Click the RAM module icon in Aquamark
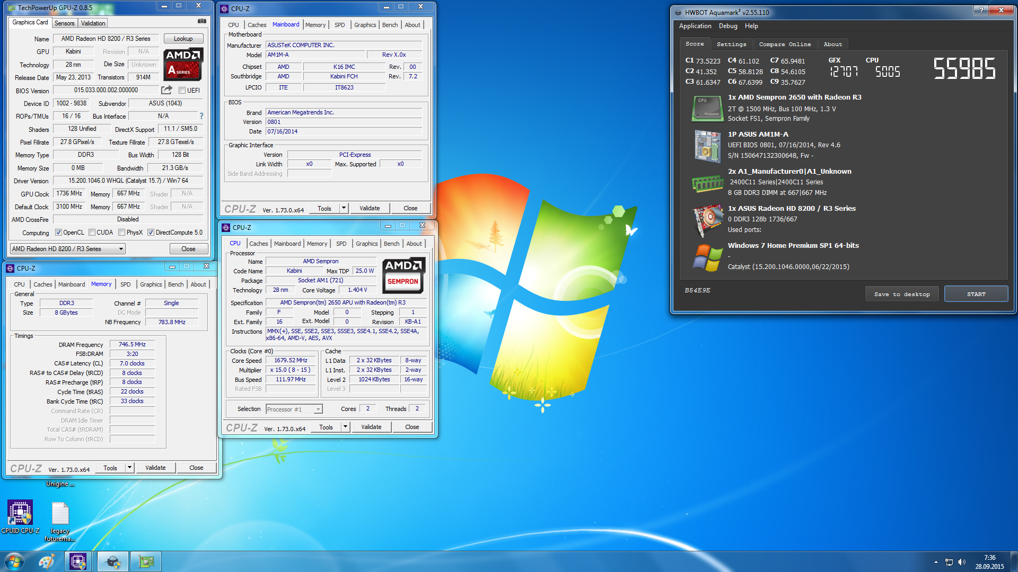This screenshot has width=1018, height=572. pos(707,184)
